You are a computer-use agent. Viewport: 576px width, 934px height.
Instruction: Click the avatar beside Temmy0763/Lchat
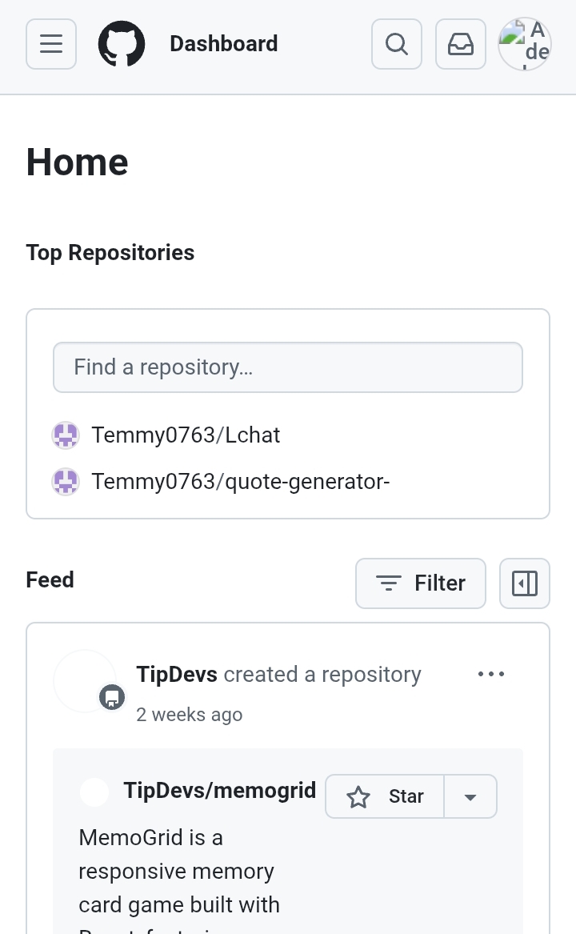[66, 435]
